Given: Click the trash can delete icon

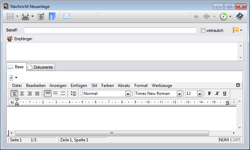Looking at the screenshot, I should (x=41, y=16).
